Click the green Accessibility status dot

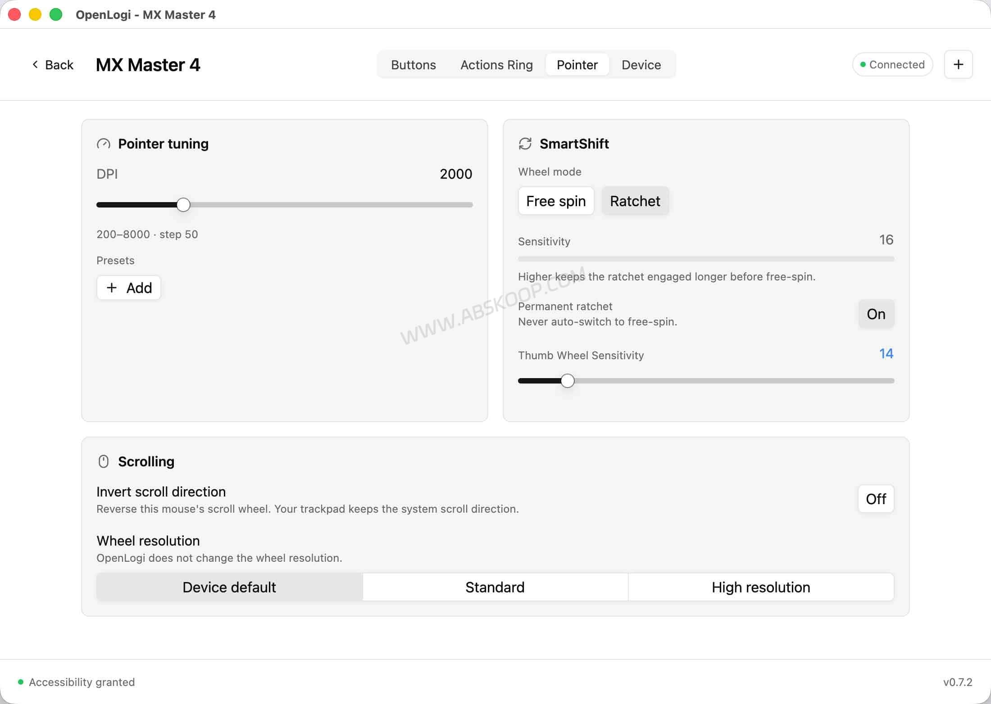[20, 682]
